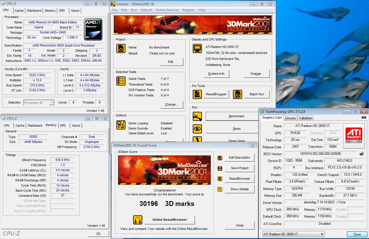
Task: Click the Options computer icon in 3DMark
Action: point(121,125)
